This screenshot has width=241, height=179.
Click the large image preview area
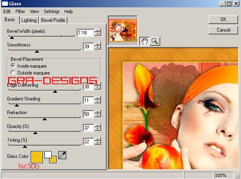point(174,109)
